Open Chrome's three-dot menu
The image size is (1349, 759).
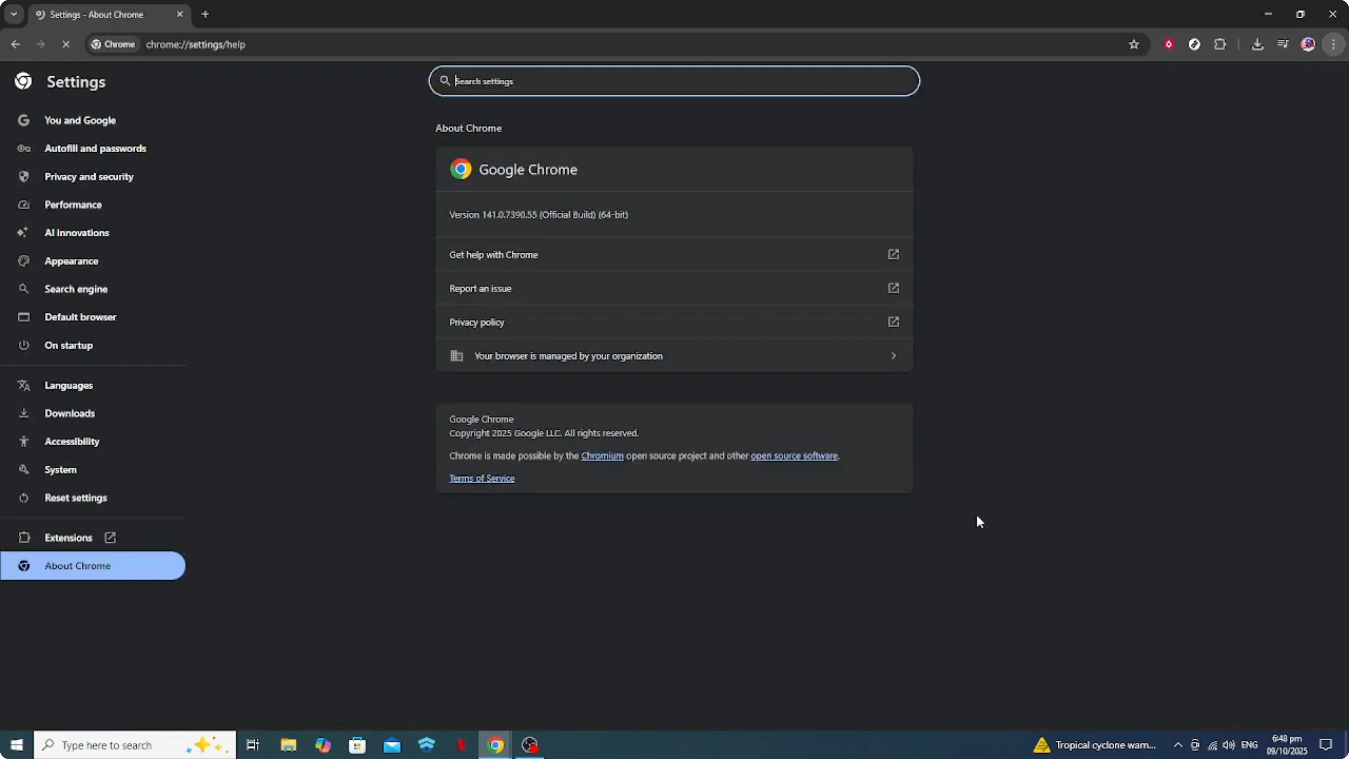(x=1333, y=44)
